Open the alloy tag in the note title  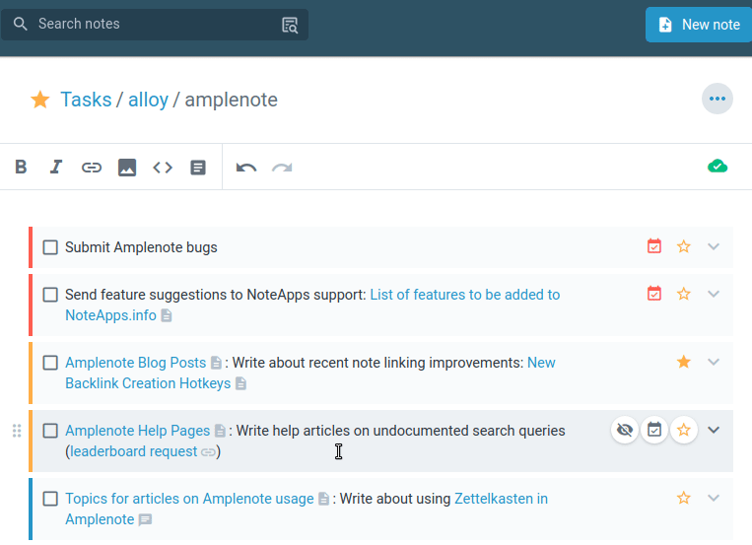(148, 100)
